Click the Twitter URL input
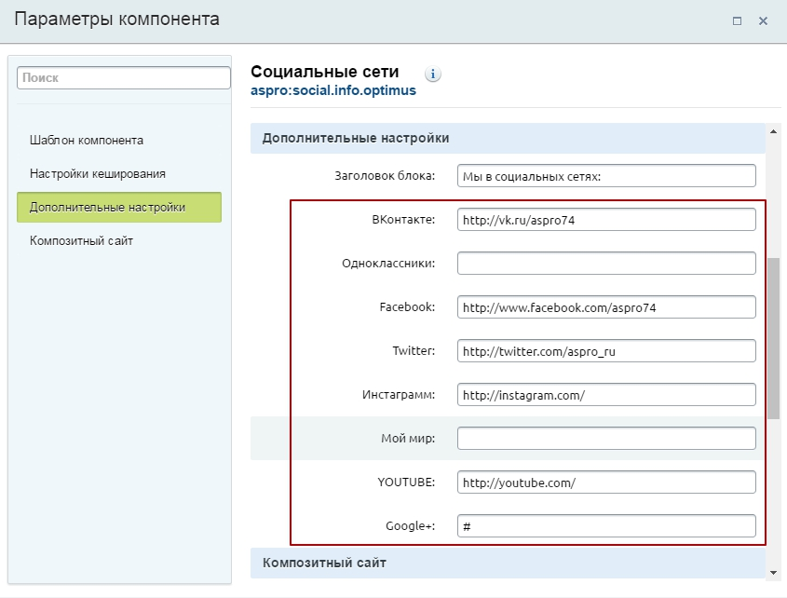Screen dimensions: 787x598 click(606, 351)
